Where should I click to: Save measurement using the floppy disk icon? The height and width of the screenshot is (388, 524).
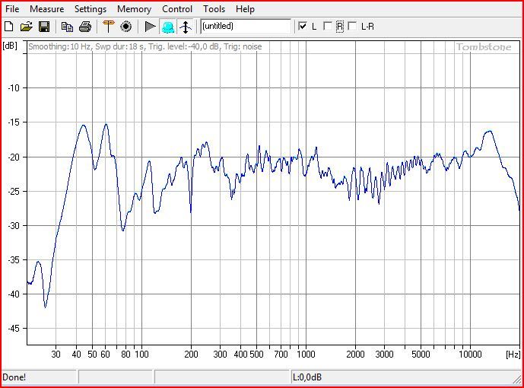click(44, 27)
